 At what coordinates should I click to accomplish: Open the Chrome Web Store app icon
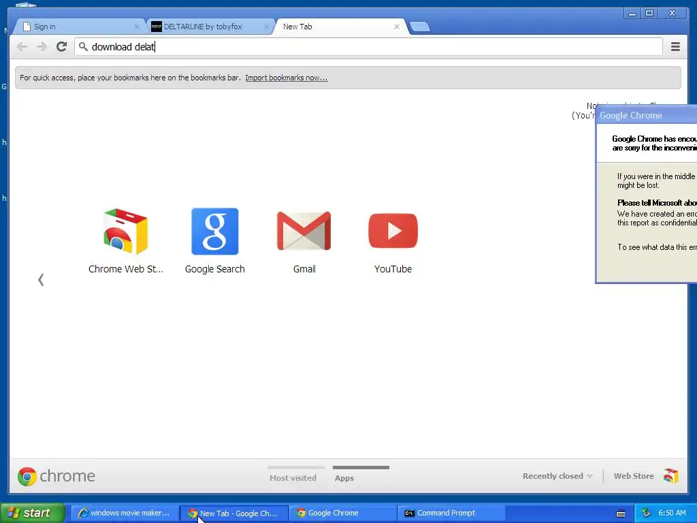pos(125,232)
